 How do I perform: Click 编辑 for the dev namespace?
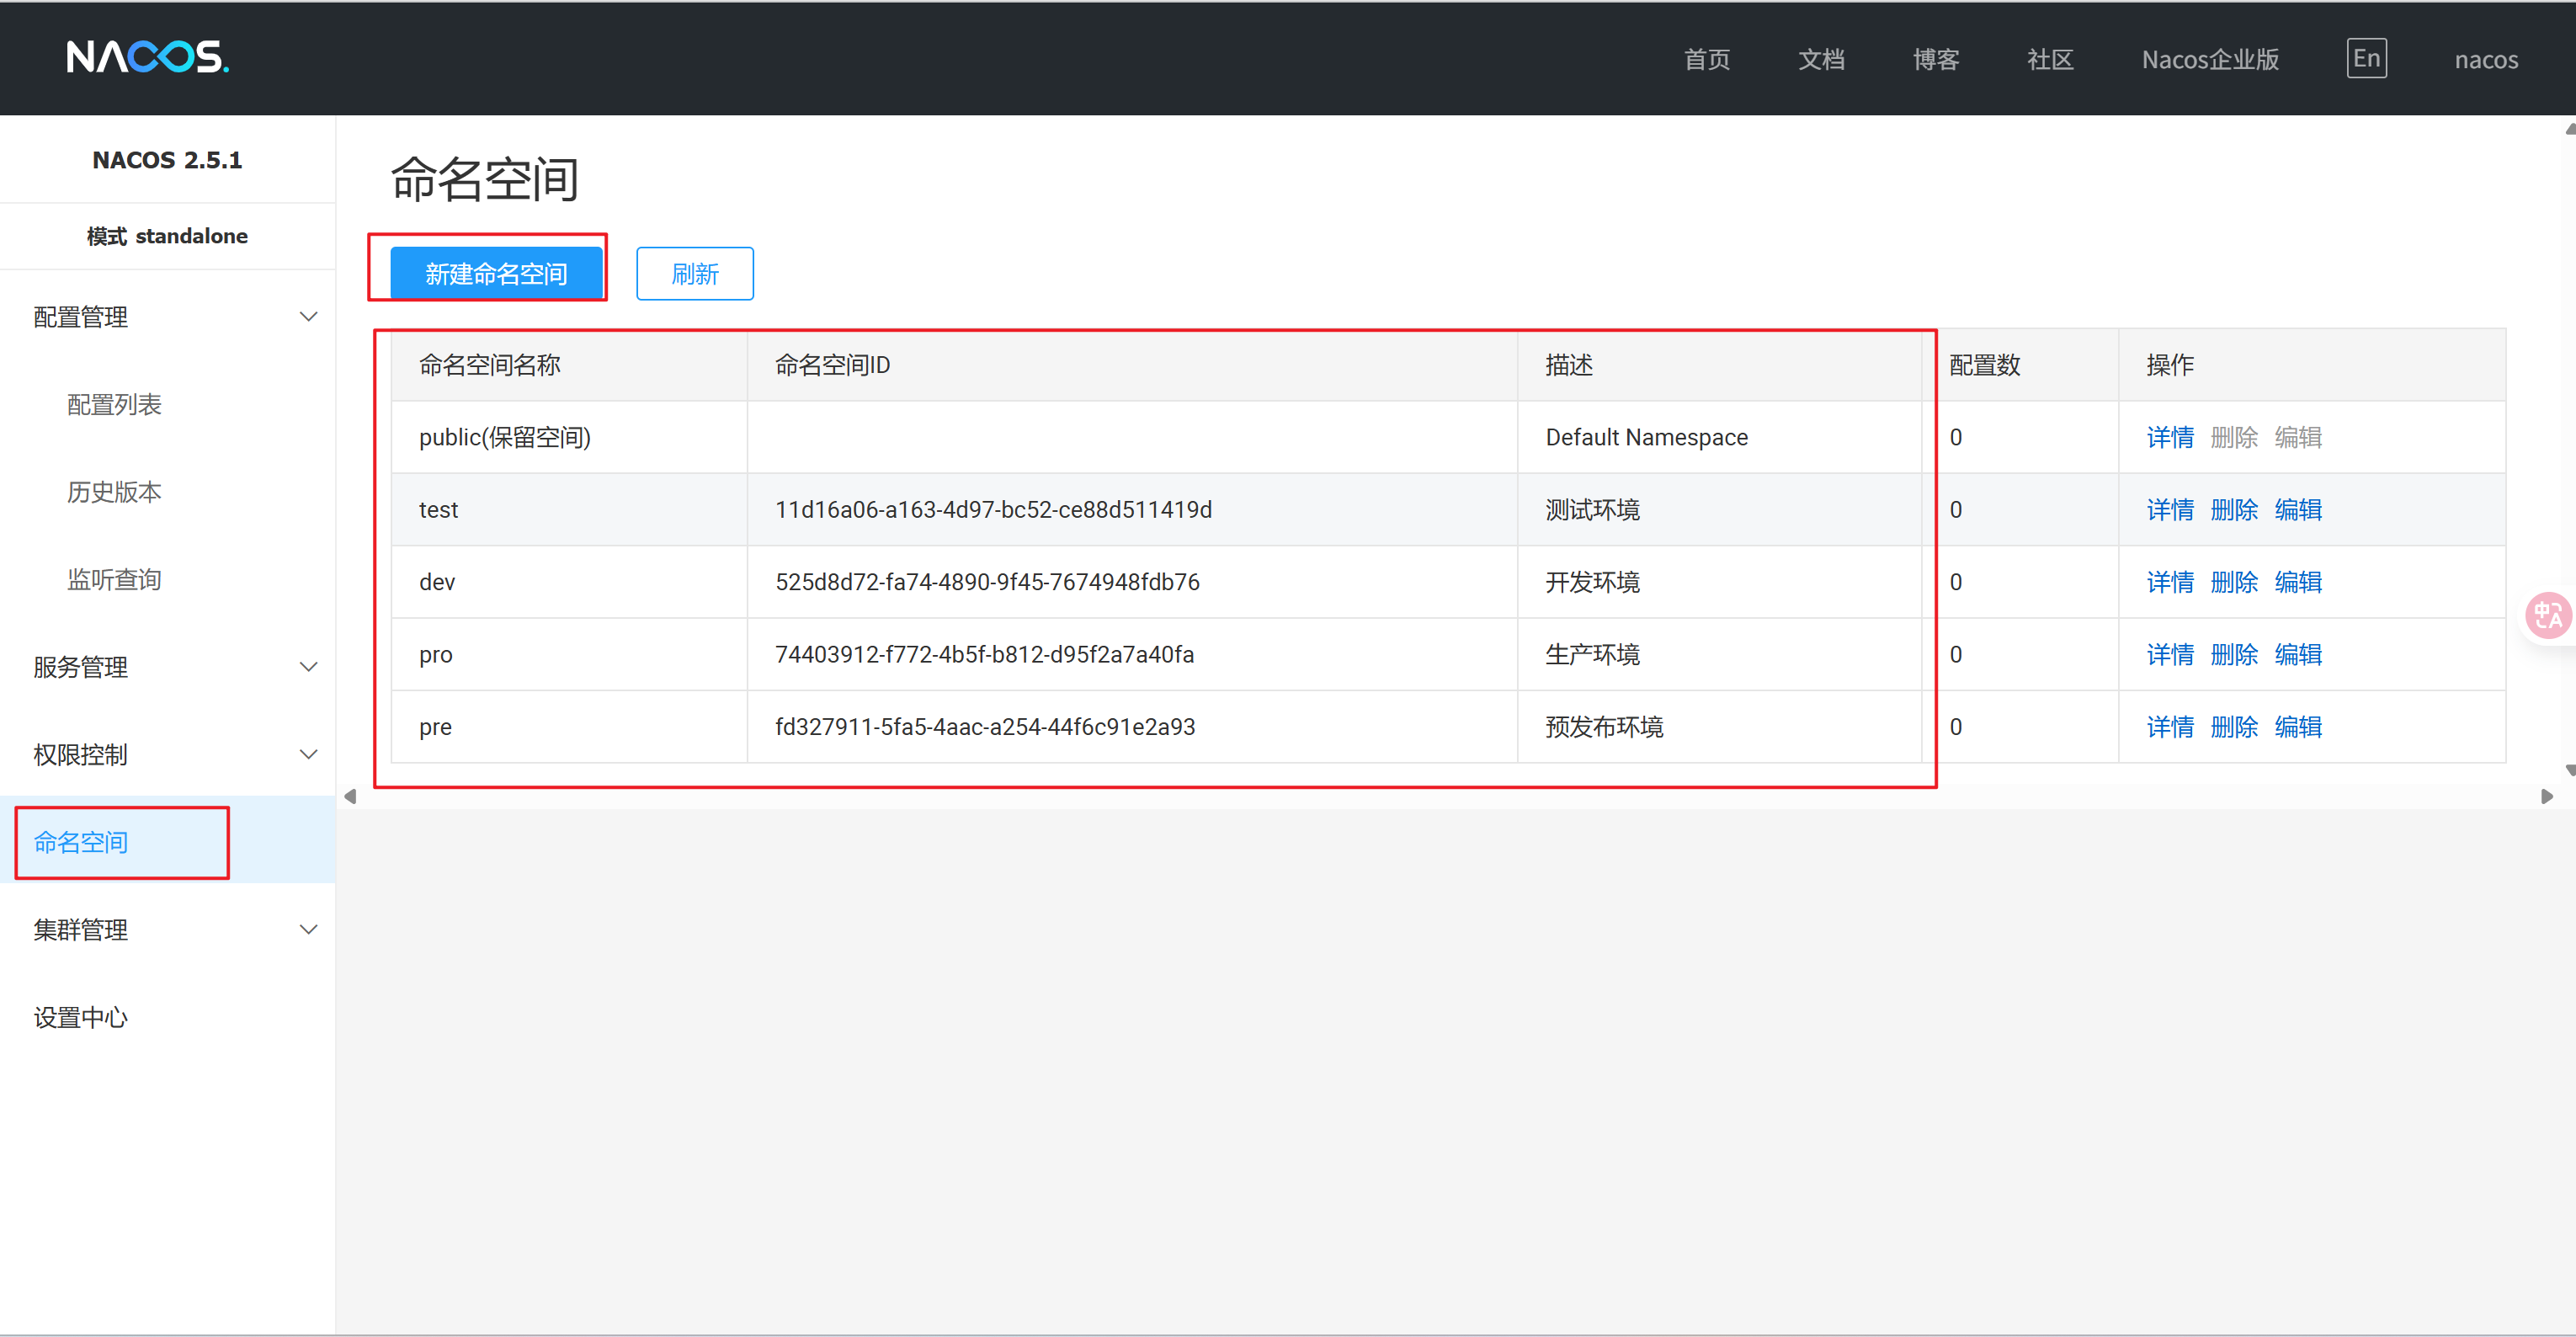tap(2298, 582)
